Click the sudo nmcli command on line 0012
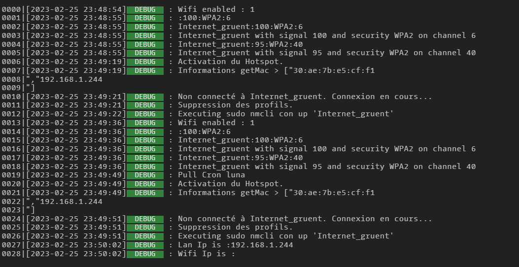519x267 pixels. [x=285, y=114]
